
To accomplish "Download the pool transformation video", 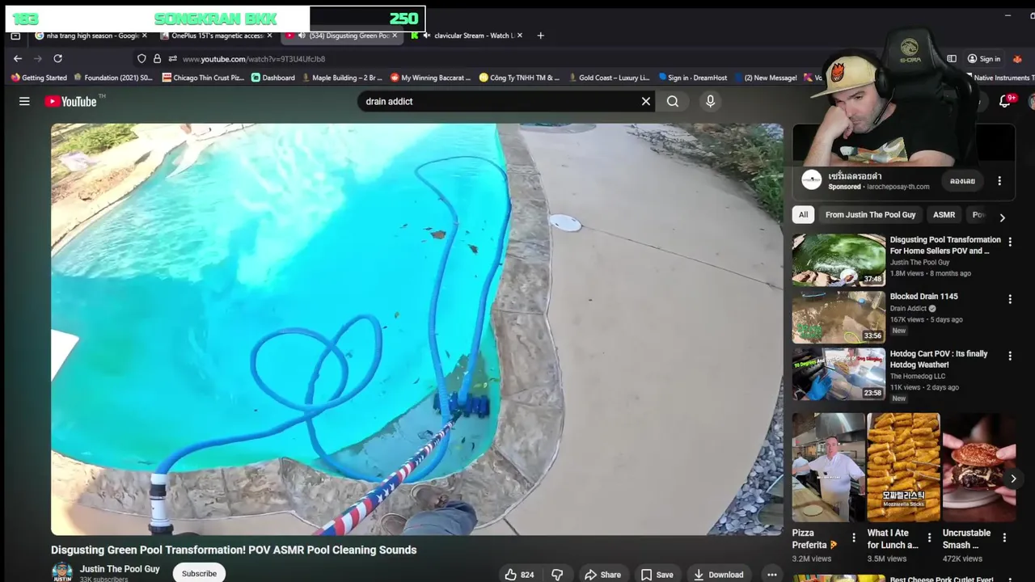I will (x=718, y=575).
